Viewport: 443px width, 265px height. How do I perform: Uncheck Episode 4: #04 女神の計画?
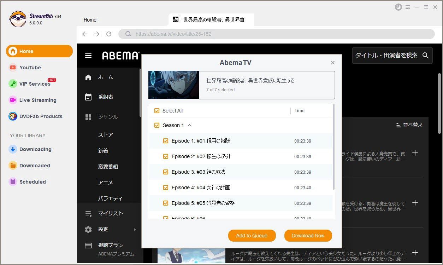tap(166, 188)
